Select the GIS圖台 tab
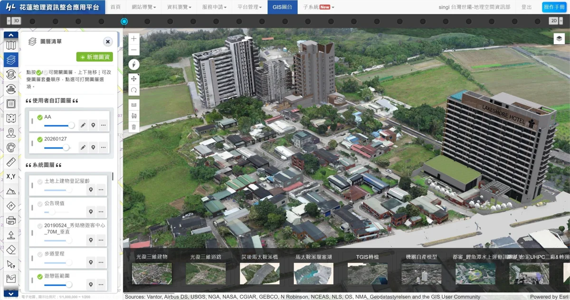This screenshot has width=570, height=300. (x=282, y=7)
